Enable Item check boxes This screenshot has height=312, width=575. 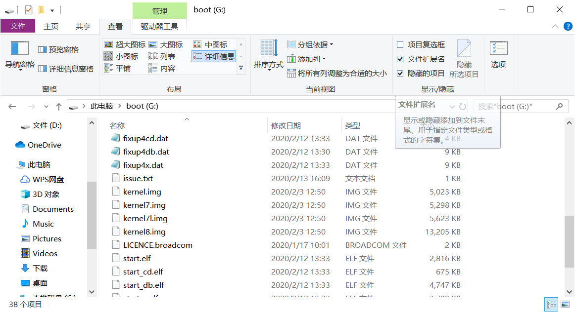pos(421,44)
